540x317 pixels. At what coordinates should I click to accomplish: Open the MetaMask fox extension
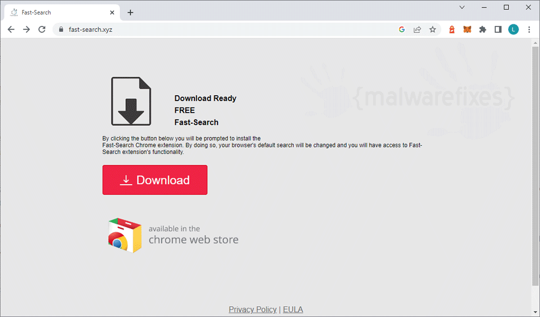[467, 30]
